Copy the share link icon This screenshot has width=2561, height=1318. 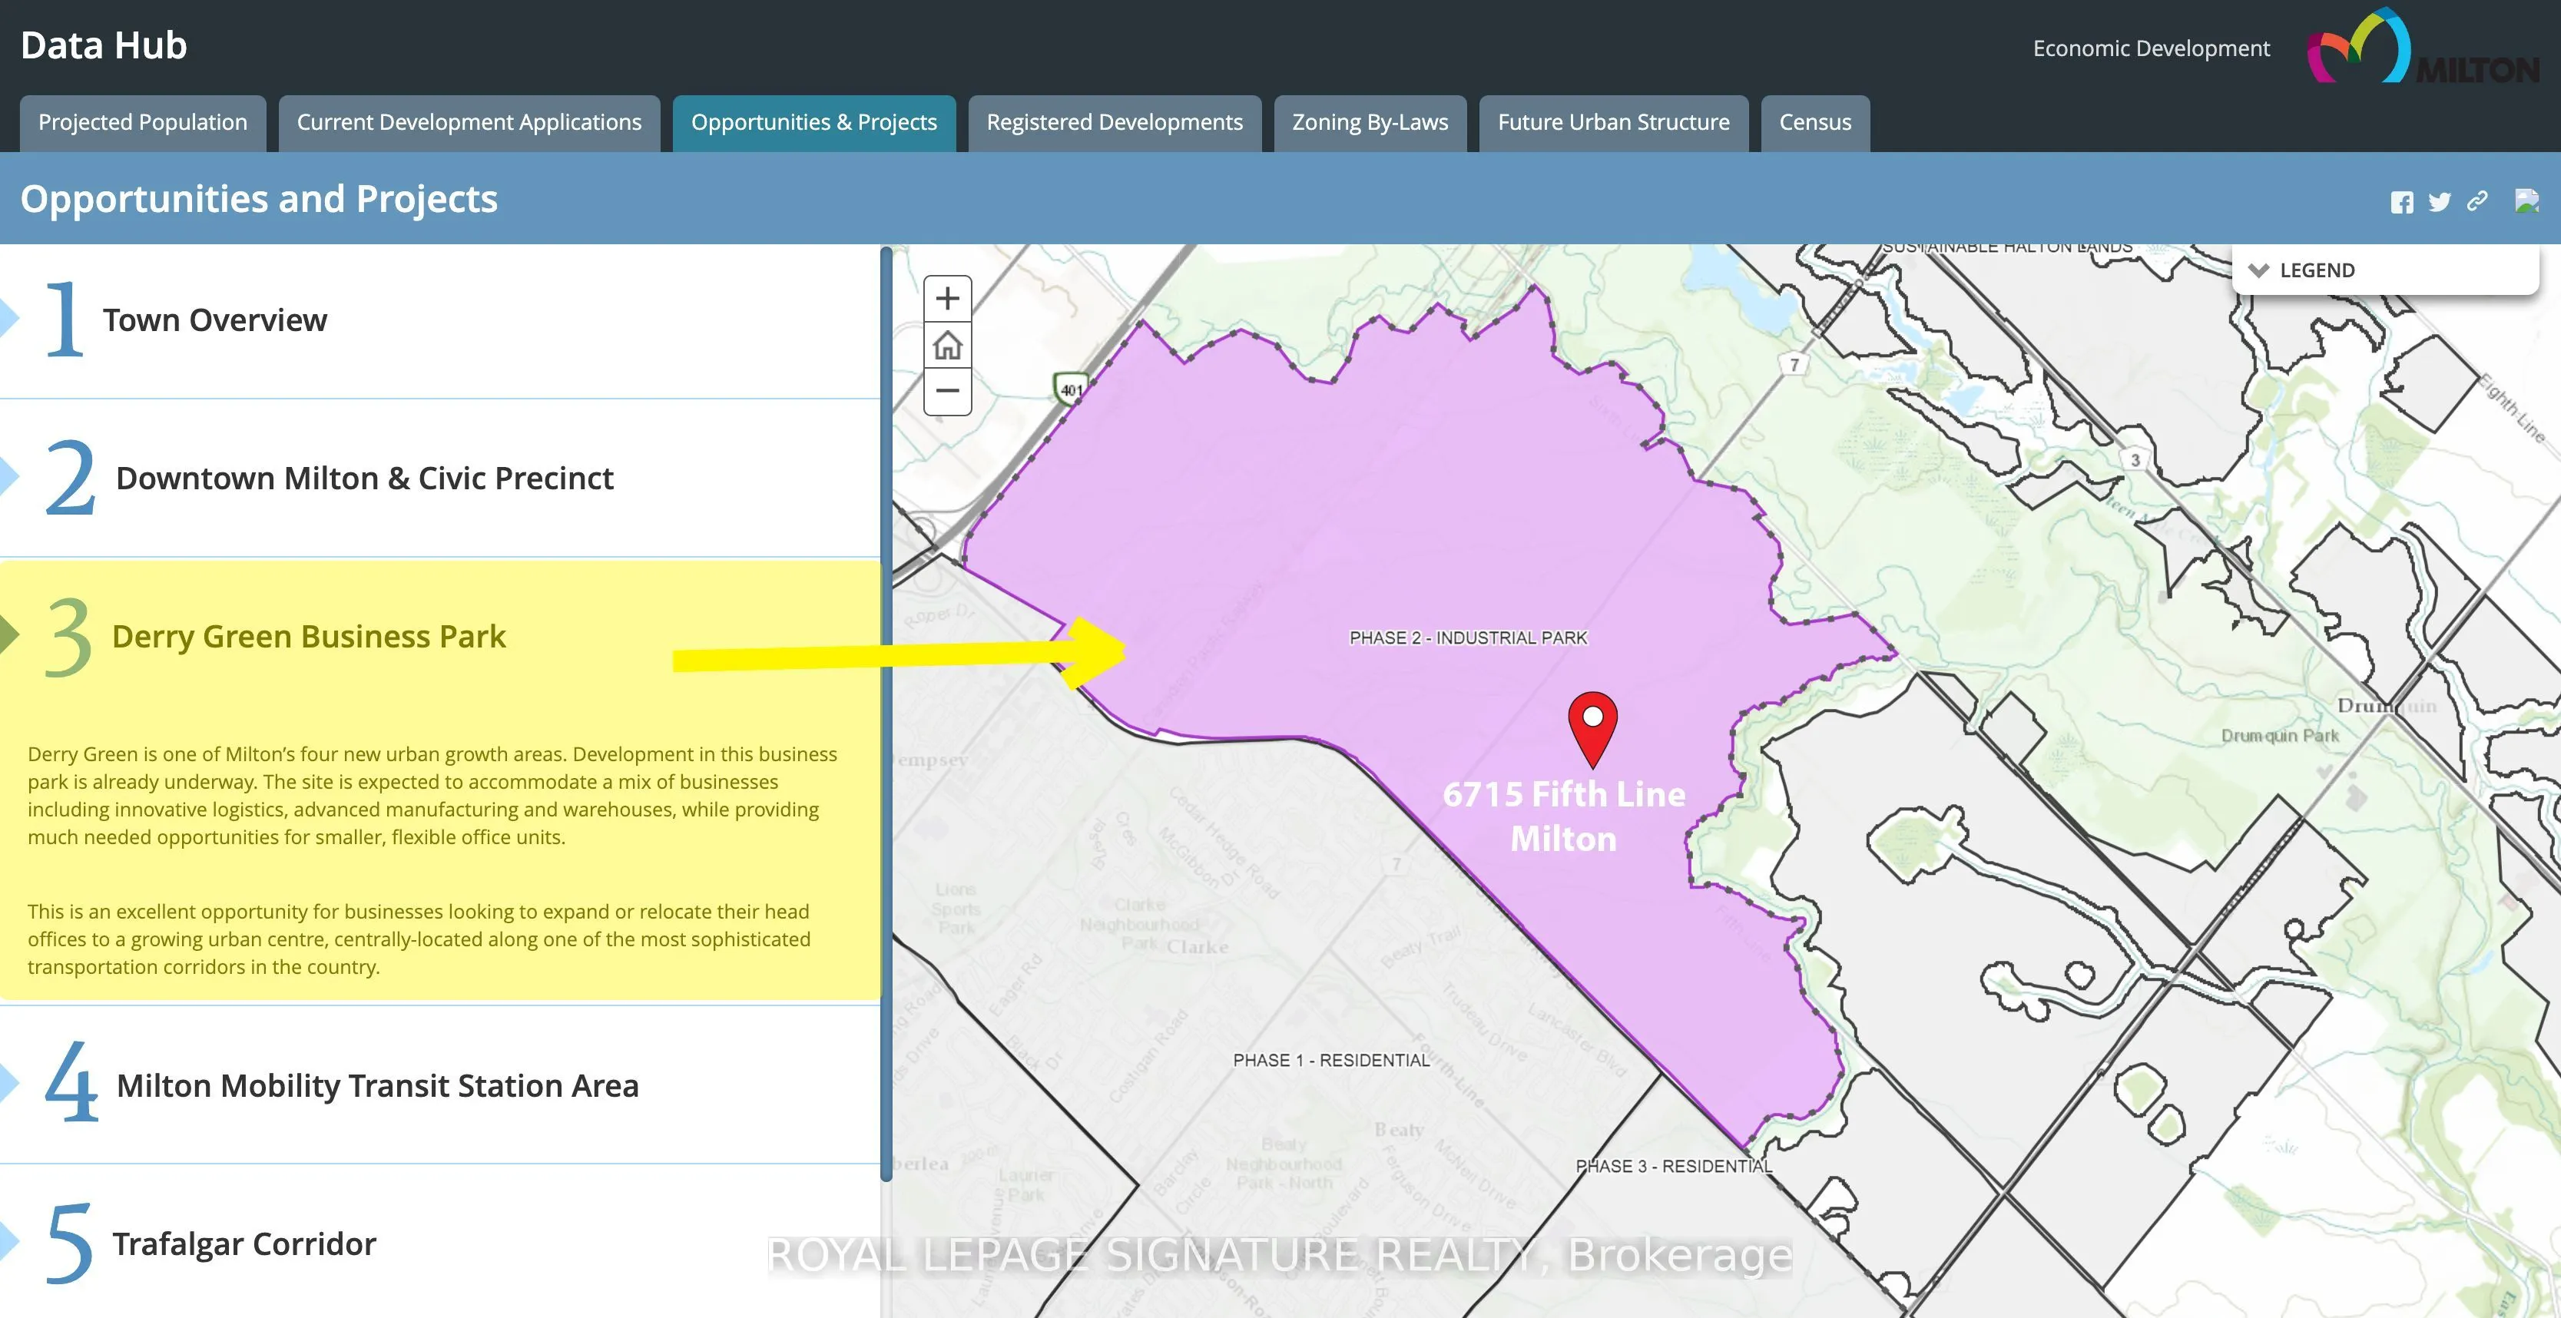click(x=2477, y=202)
